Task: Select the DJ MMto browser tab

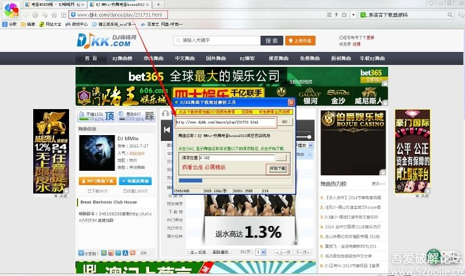Action: (119, 5)
